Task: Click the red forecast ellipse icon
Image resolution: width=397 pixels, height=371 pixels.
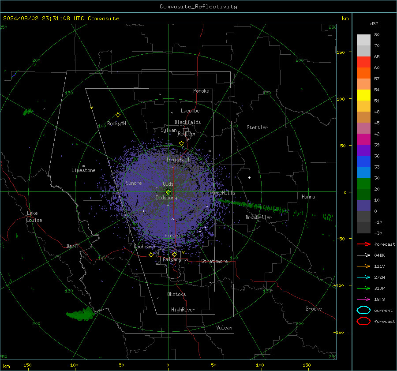Action: coord(363,321)
